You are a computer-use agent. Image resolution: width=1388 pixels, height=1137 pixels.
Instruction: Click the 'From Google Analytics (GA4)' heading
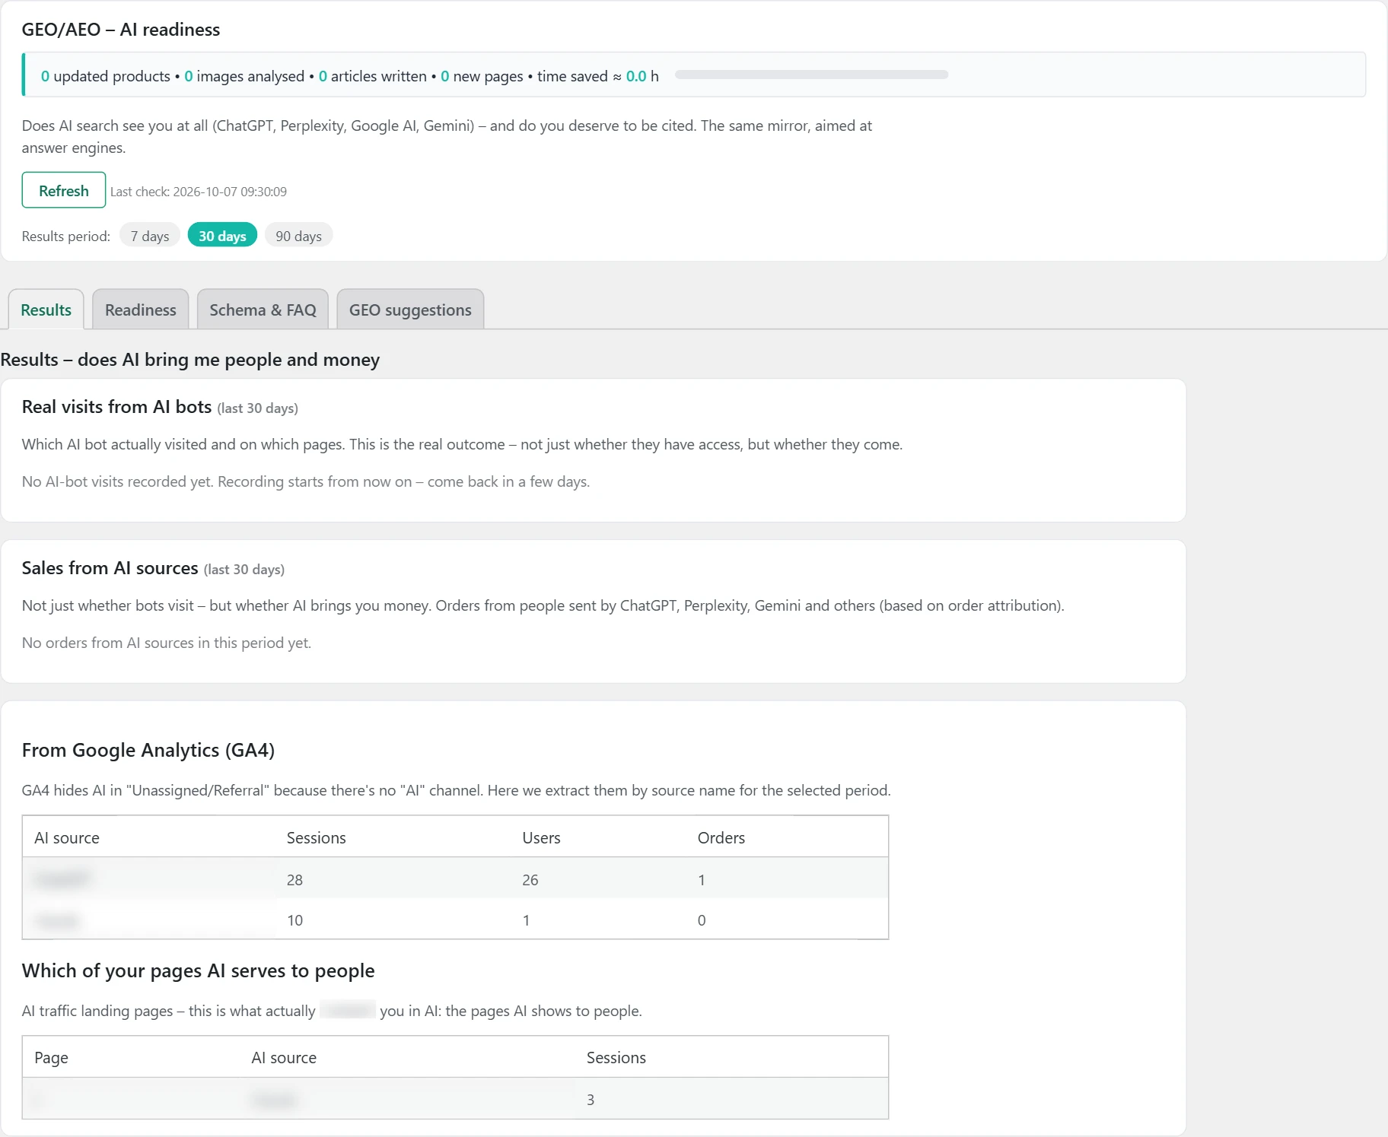[x=148, y=750]
